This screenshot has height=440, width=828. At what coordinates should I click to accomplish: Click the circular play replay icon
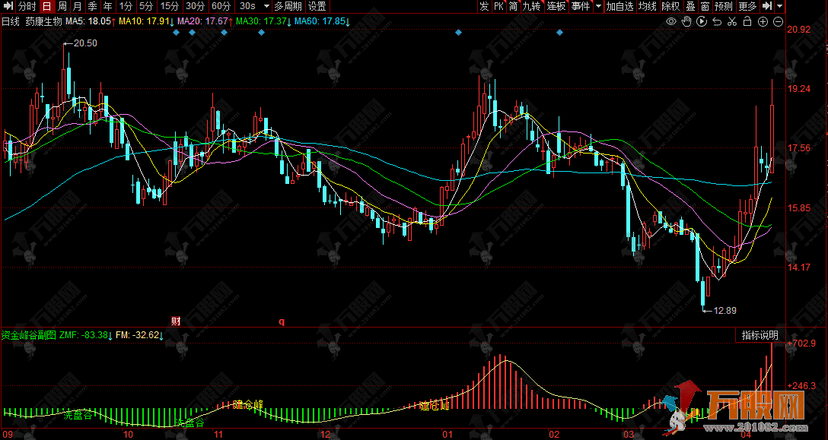pos(702,21)
